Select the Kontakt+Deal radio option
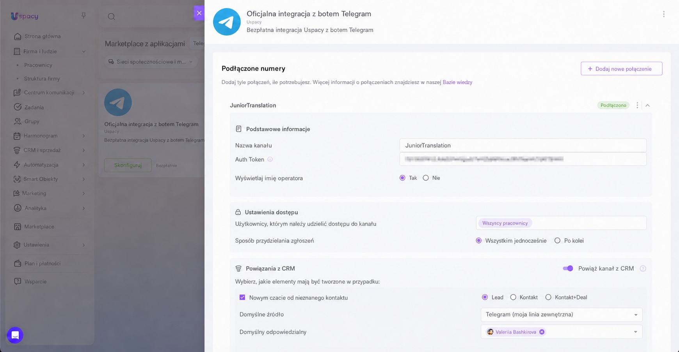The height and width of the screenshot is (352, 679). pyautogui.click(x=548, y=297)
